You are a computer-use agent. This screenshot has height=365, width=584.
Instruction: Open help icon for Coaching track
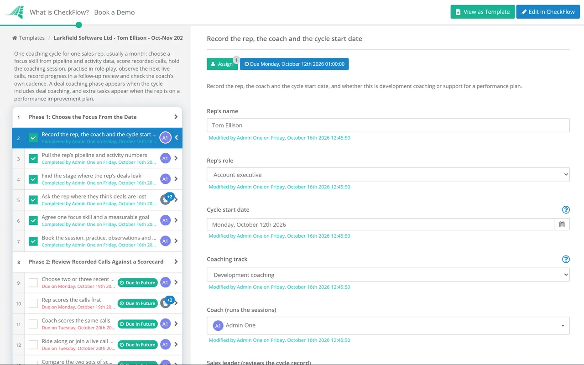pos(566,259)
